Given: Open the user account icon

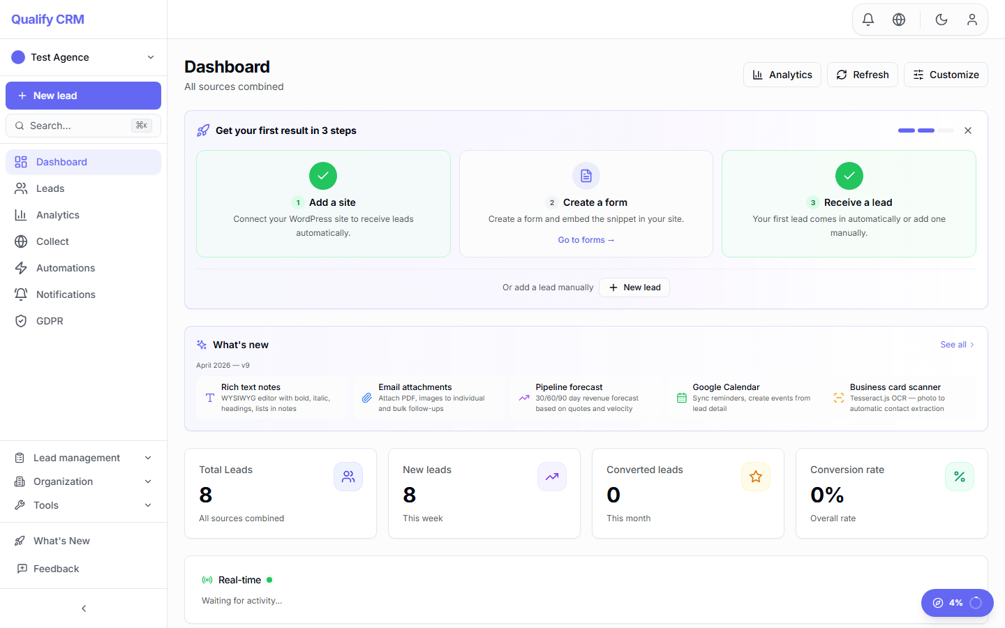Looking at the screenshot, I should click(x=972, y=19).
